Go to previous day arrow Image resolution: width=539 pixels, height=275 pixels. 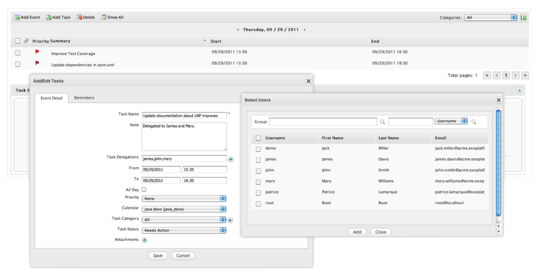pos(238,30)
